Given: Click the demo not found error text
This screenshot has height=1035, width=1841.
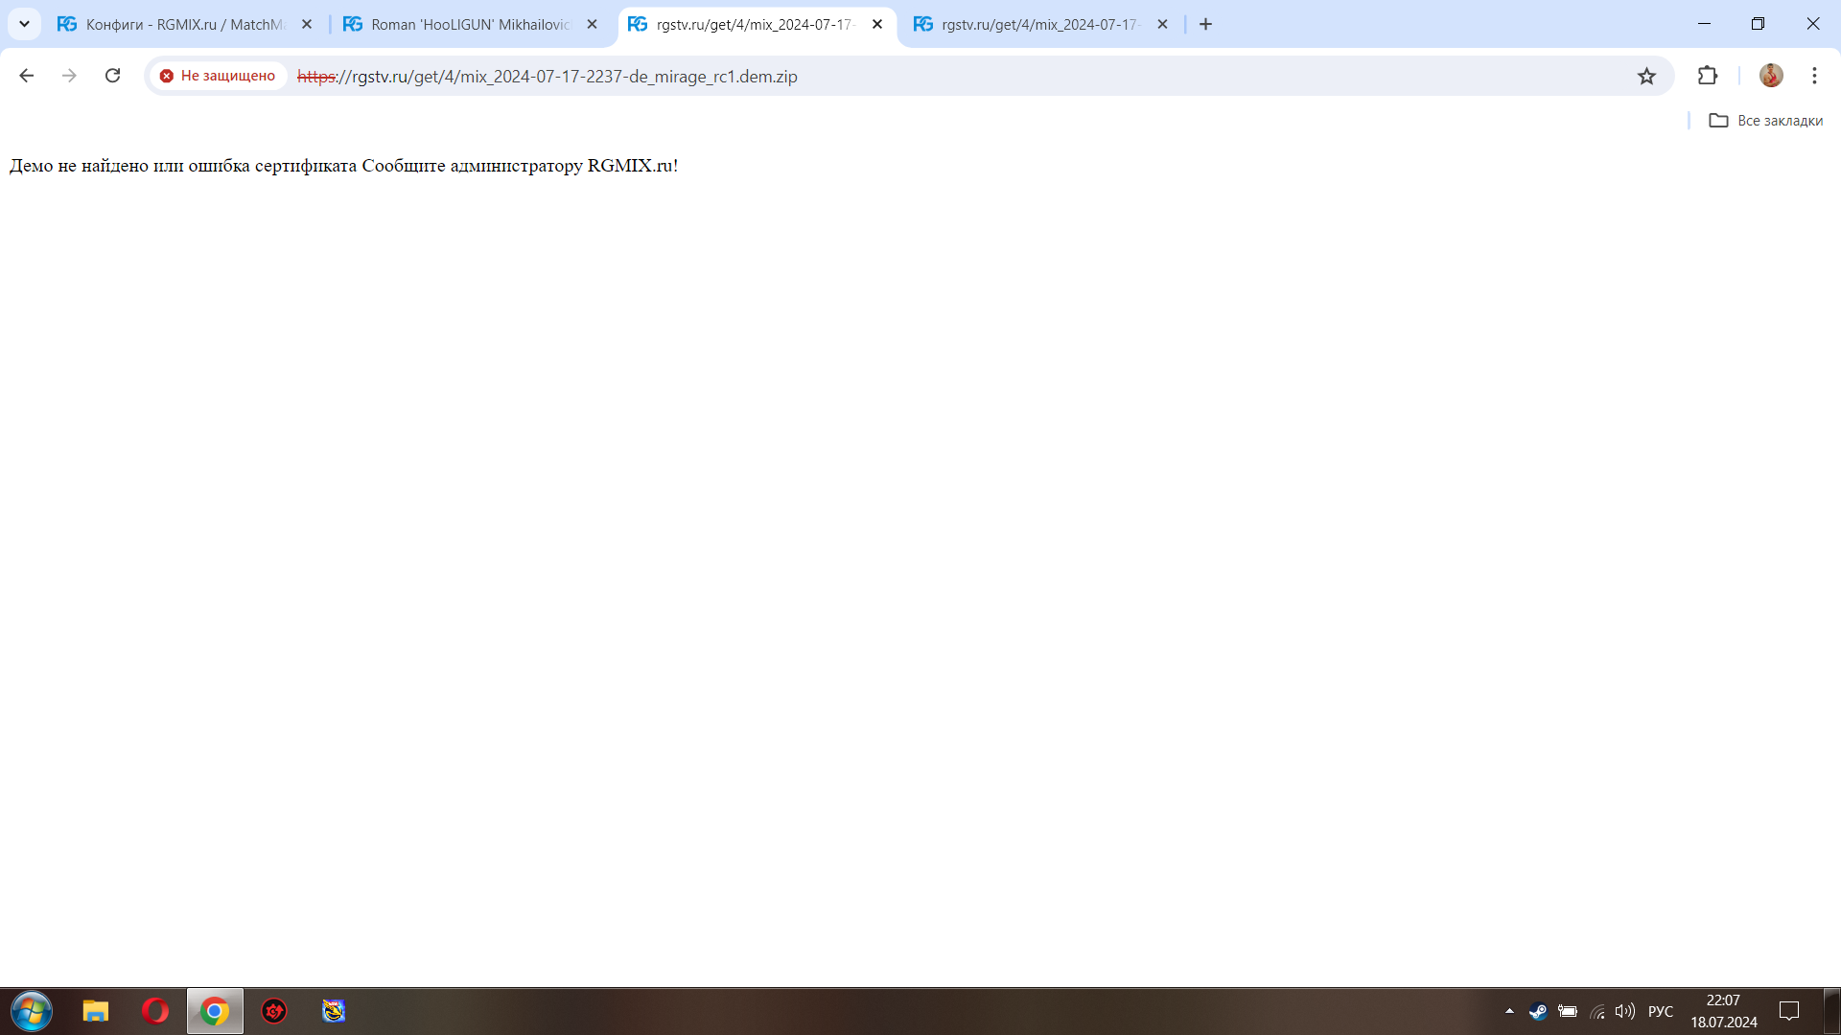Looking at the screenshot, I should [x=343, y=166].
